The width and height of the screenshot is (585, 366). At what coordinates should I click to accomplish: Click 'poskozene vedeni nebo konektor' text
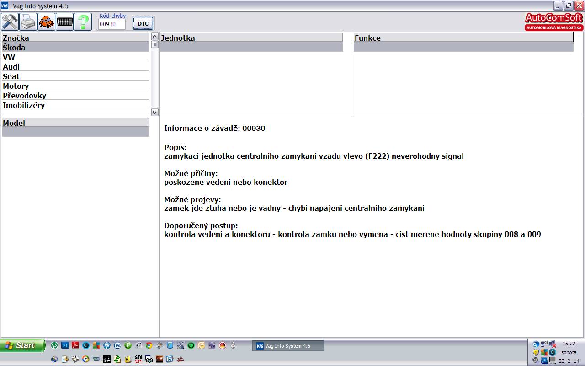(226, 182)
